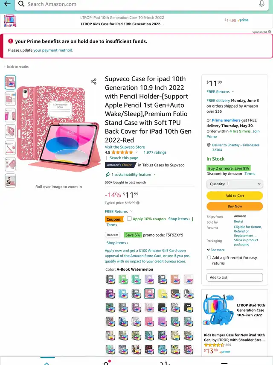Click the Add to Cart button

tap(235, 196)
